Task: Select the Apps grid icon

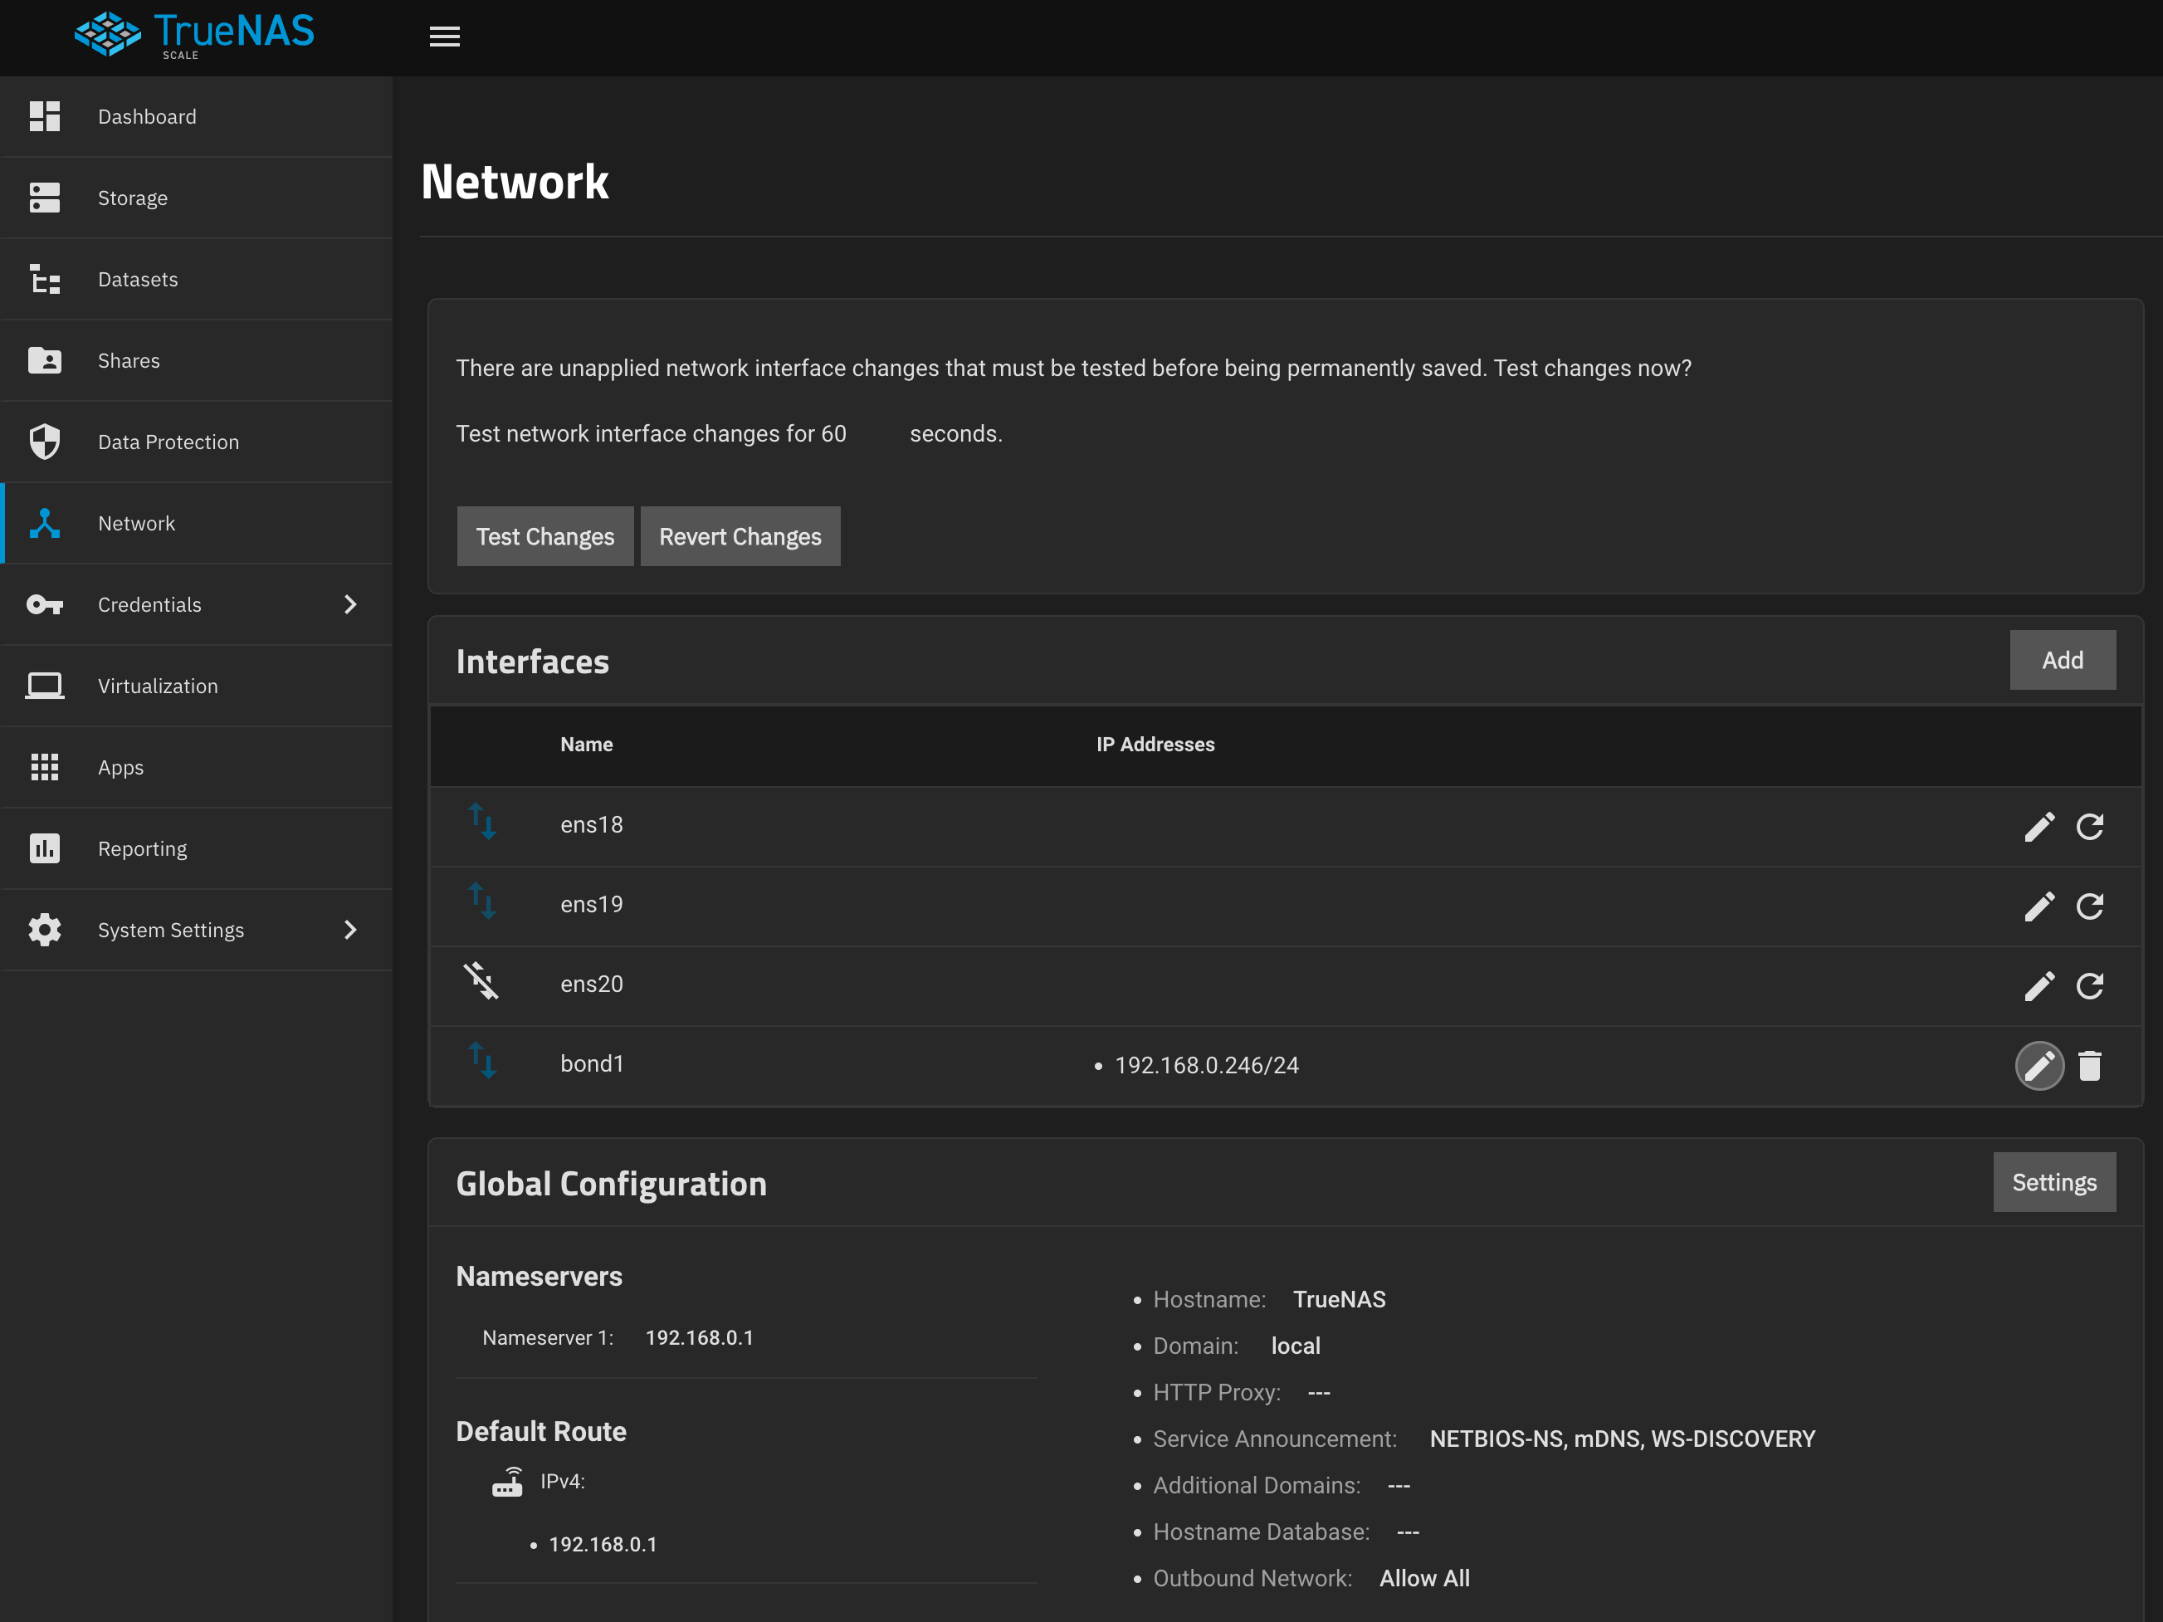Action: pos(45,766)
